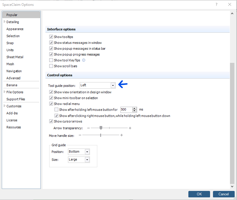Open the Appearance options page
Viewport: 237px width, 200px height.
pyautogui.click(x=15, y=29)
